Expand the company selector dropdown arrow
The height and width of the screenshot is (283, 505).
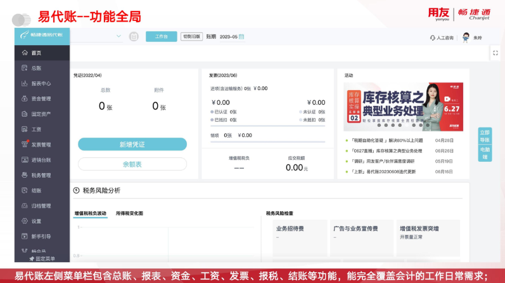point(118,36)
